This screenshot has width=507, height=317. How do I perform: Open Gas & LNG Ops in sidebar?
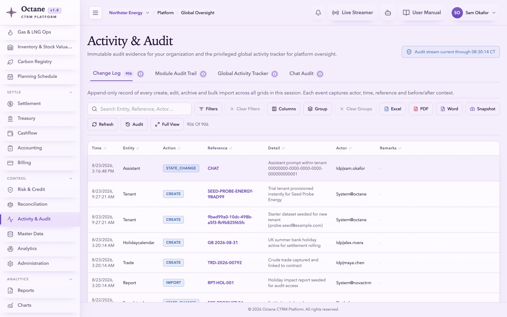40,32
